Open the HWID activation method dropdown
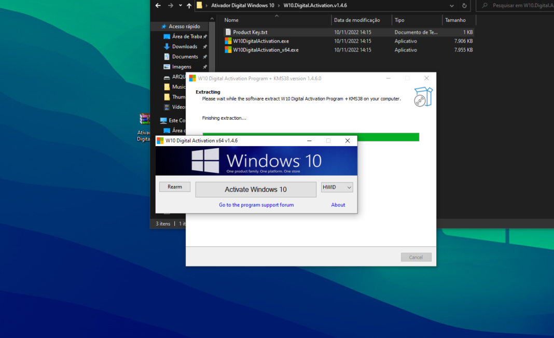554x338 pixels. (337, 187)
